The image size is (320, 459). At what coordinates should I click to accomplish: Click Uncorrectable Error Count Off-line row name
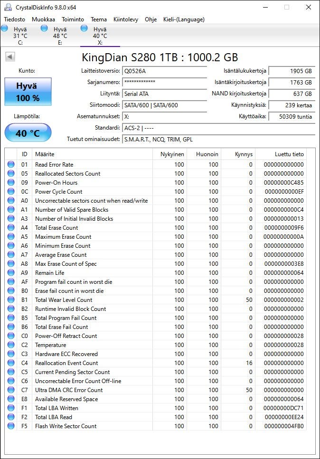(78, 381)
